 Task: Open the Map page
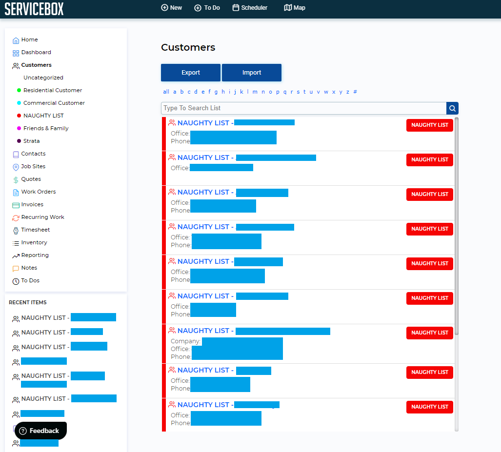(295, 8)
